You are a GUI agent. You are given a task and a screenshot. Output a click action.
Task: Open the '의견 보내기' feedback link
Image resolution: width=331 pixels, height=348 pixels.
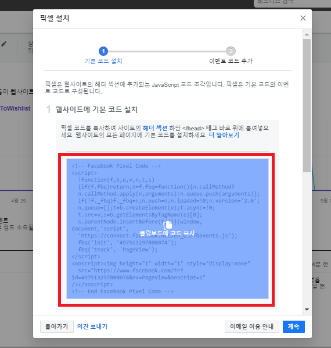pos(92,326)
